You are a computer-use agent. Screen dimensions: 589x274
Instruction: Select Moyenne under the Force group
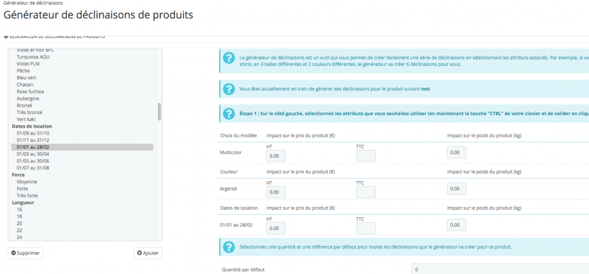coord(27,182)
